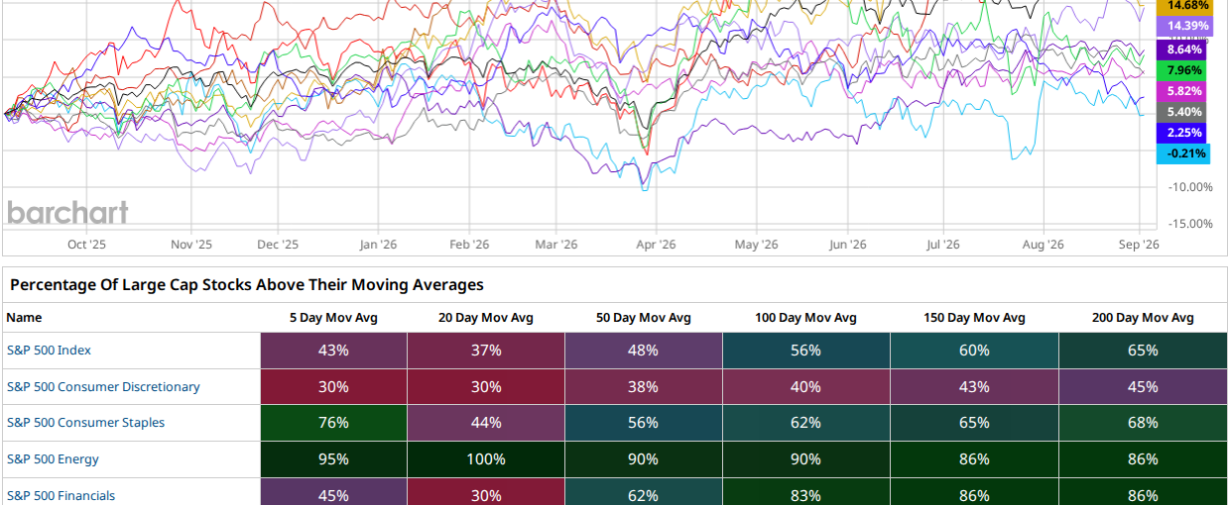Select Consumer Discretionary 5 Day value 30%

click(333, 387)
